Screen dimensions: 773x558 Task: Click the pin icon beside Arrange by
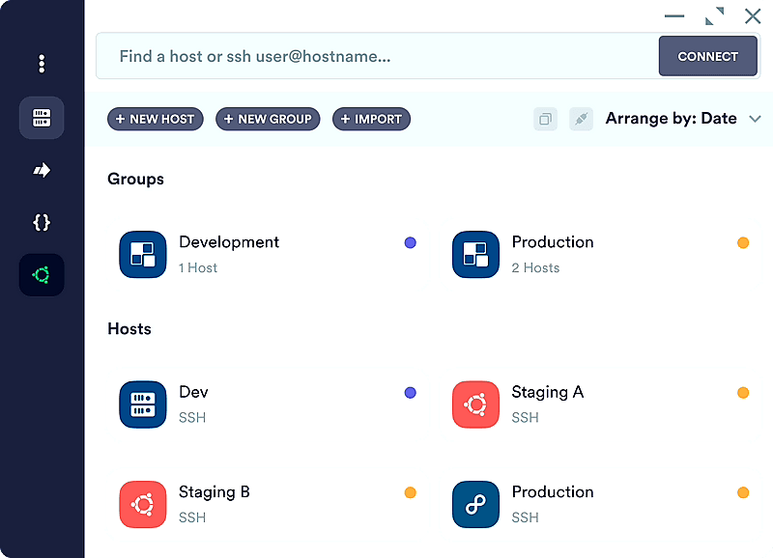(x=581, y=119)
